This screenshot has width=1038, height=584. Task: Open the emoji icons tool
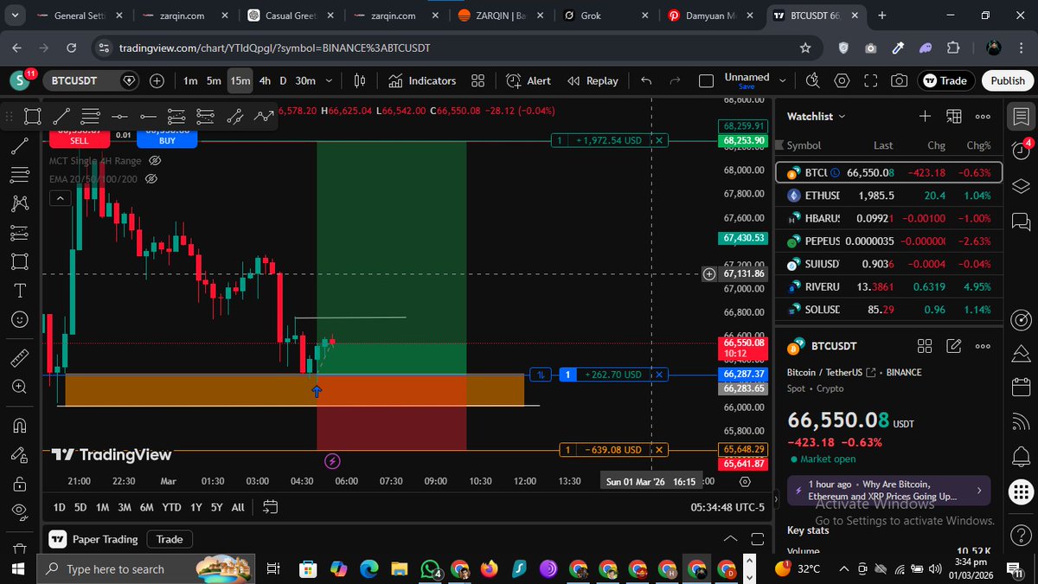click(x=20, y=319)
